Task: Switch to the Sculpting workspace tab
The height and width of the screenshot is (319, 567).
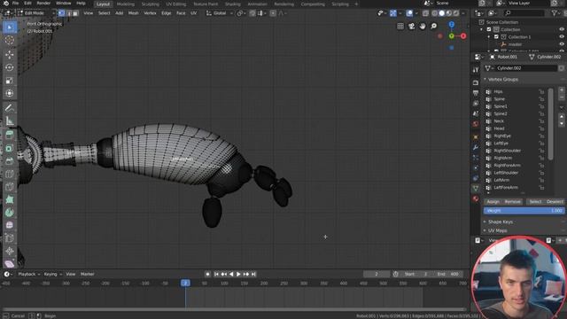Action: (x=150, y=4)
